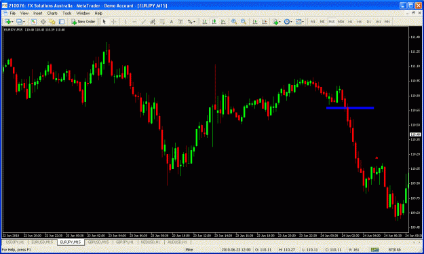Select the Vertical Line drawing tool
The image size is (424, 254).
pos(125,22)
